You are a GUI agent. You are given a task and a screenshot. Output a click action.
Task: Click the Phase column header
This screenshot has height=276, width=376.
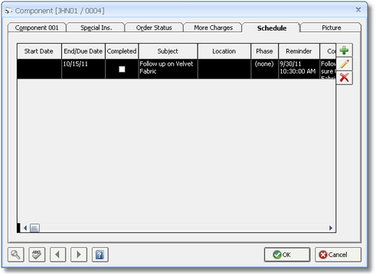coord(264,51)
